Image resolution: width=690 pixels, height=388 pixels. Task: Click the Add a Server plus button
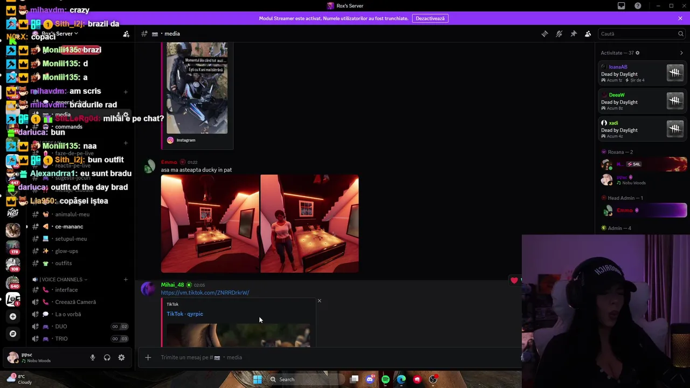(x=13, y=316)
